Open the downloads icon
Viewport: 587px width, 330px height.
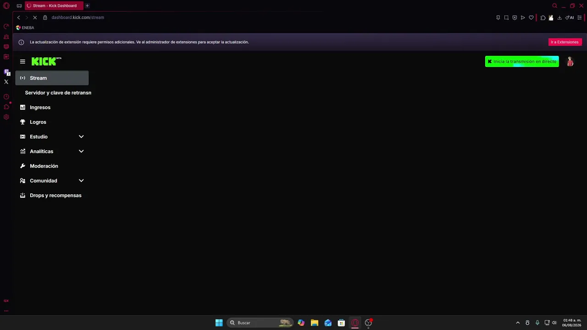click(x=559, y=17)
